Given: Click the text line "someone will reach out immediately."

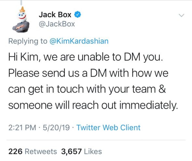Looking at the screenshot, I should 93,105.
